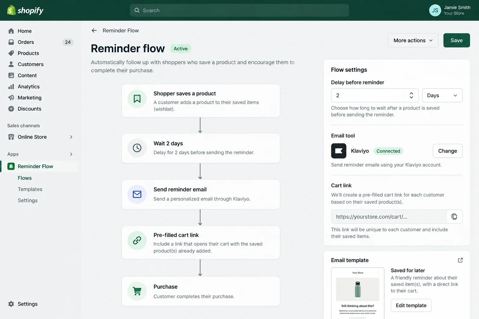Click the Reminder Flow app icon
479x319 pixels.
click(x=11, y=166)
